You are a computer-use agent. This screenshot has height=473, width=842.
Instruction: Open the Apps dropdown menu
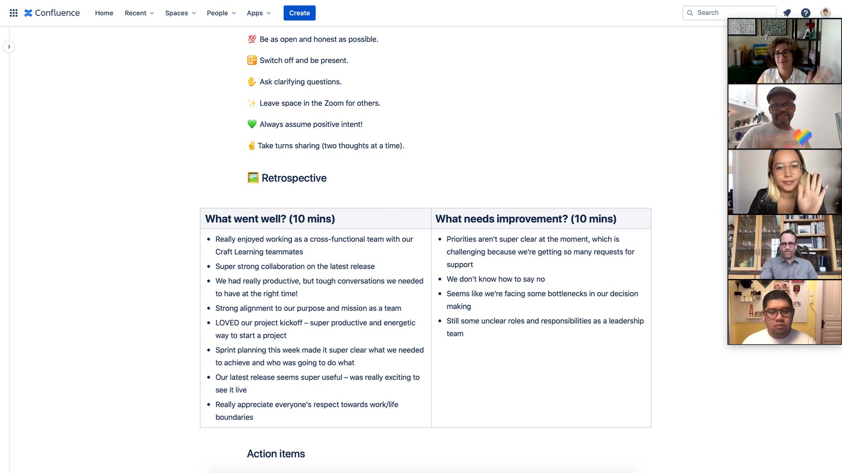pos(258,13)
